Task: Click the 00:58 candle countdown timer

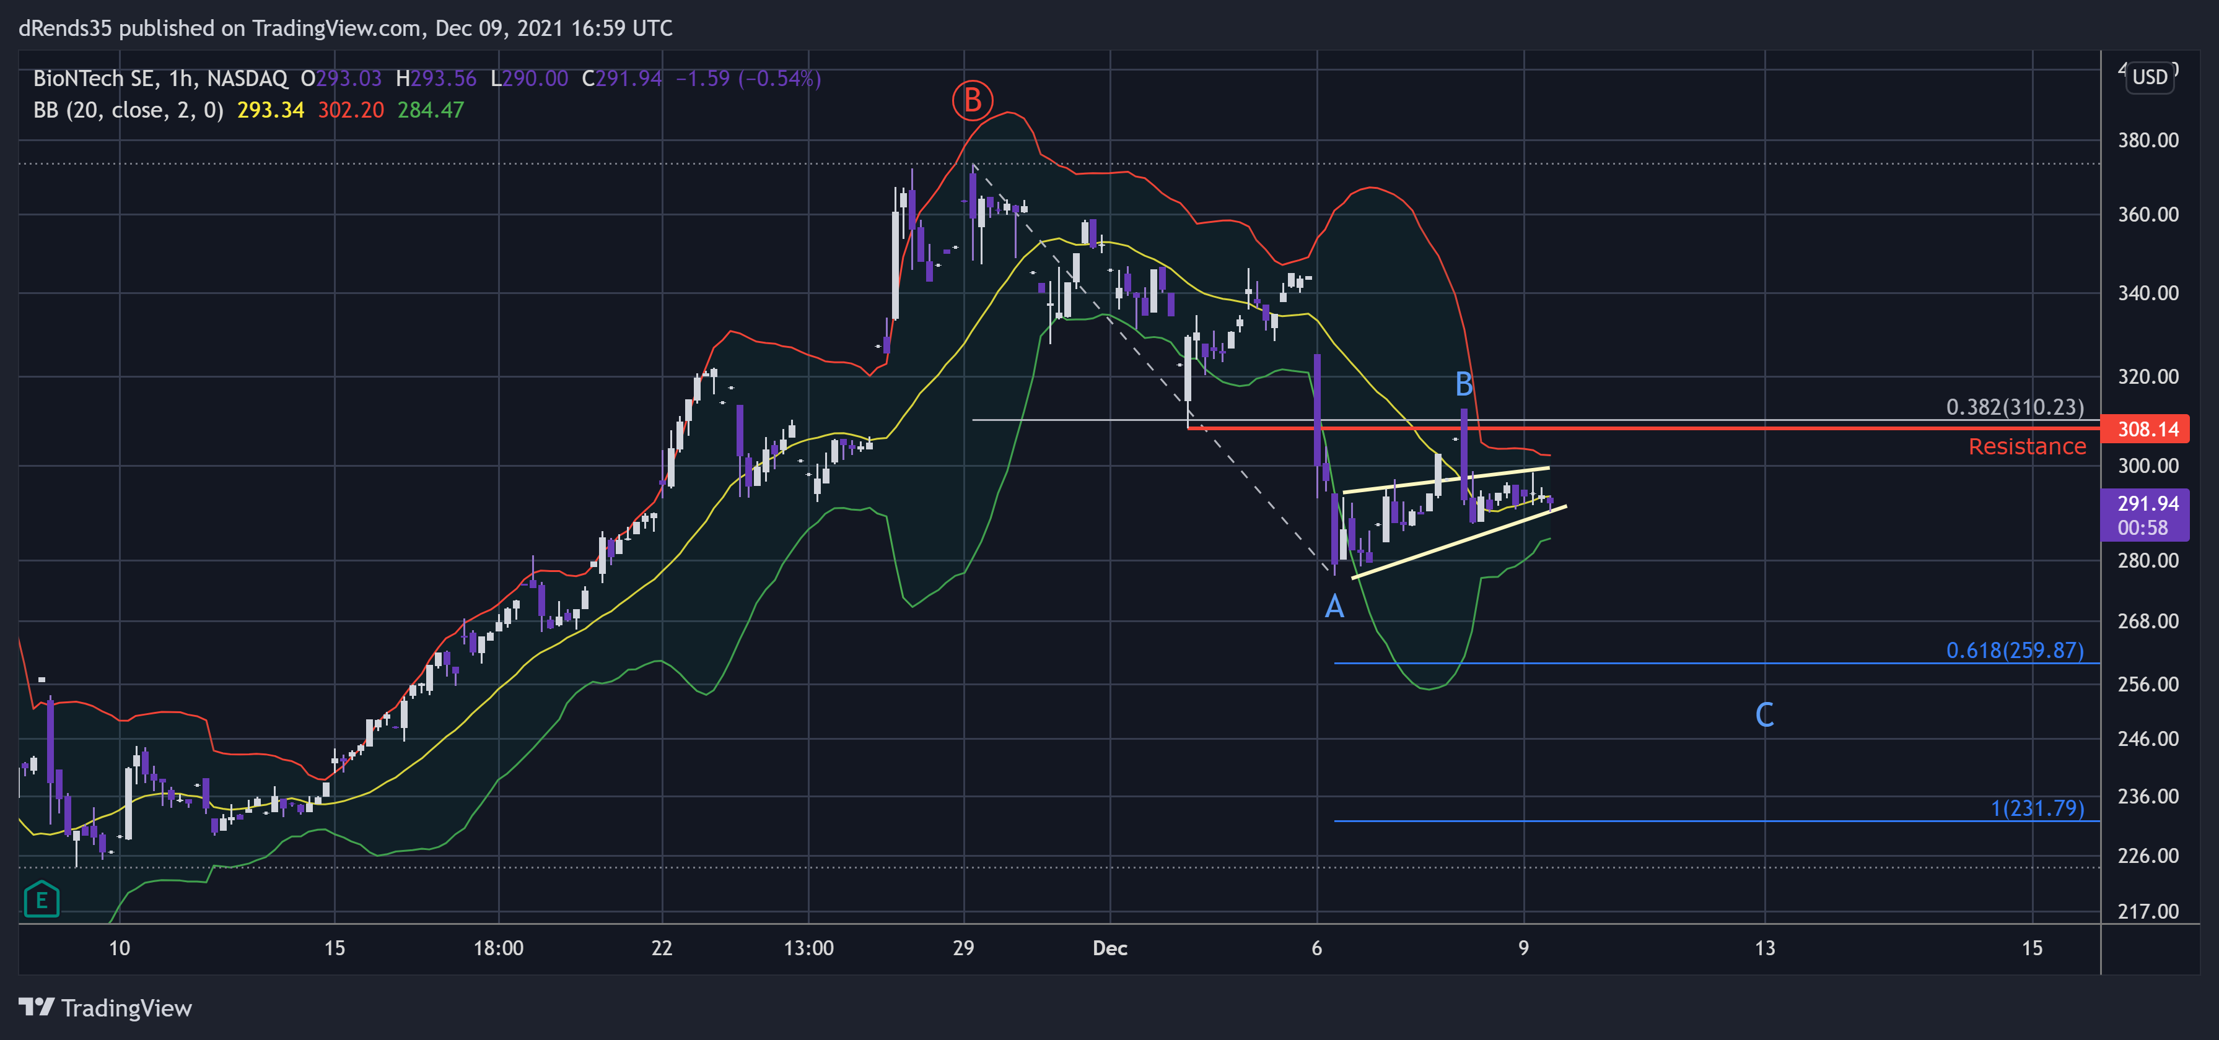Action: [x=2144, y=528]
